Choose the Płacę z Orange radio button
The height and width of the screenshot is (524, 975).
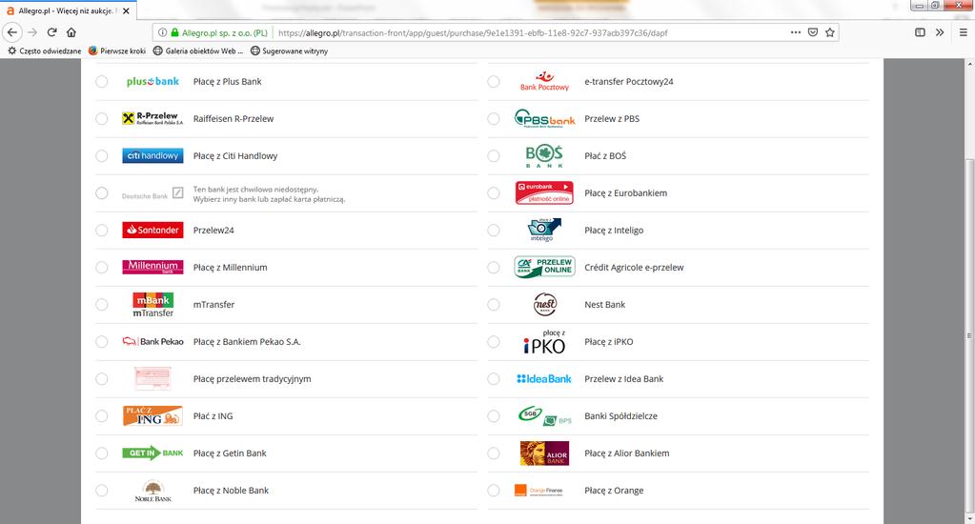494,491
